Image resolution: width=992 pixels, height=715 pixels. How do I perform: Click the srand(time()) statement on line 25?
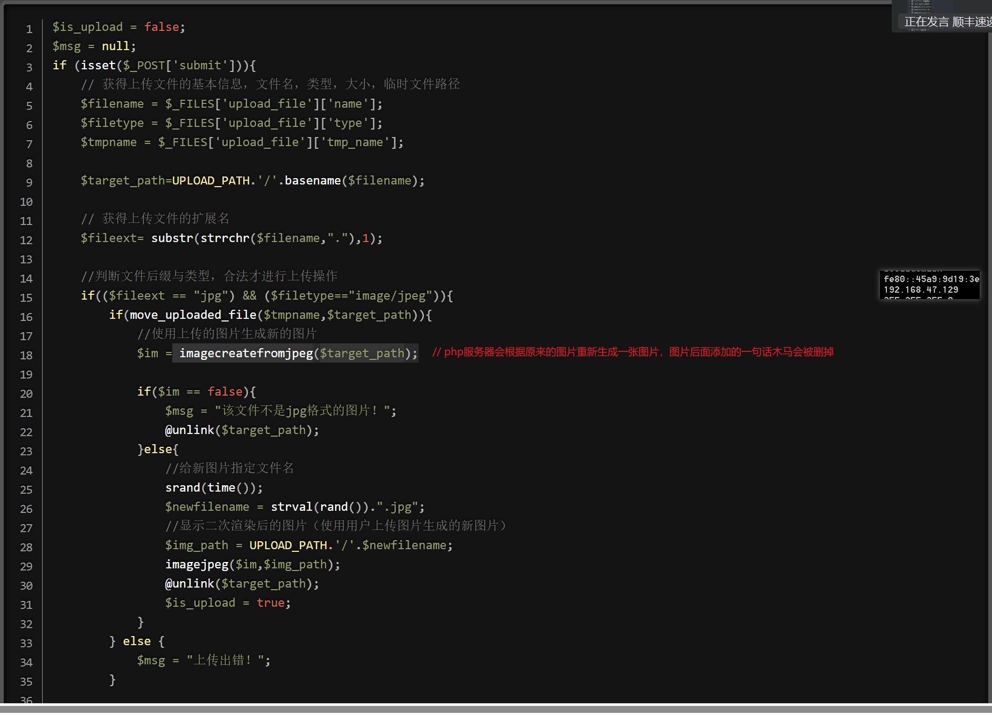tap(213, 487)
